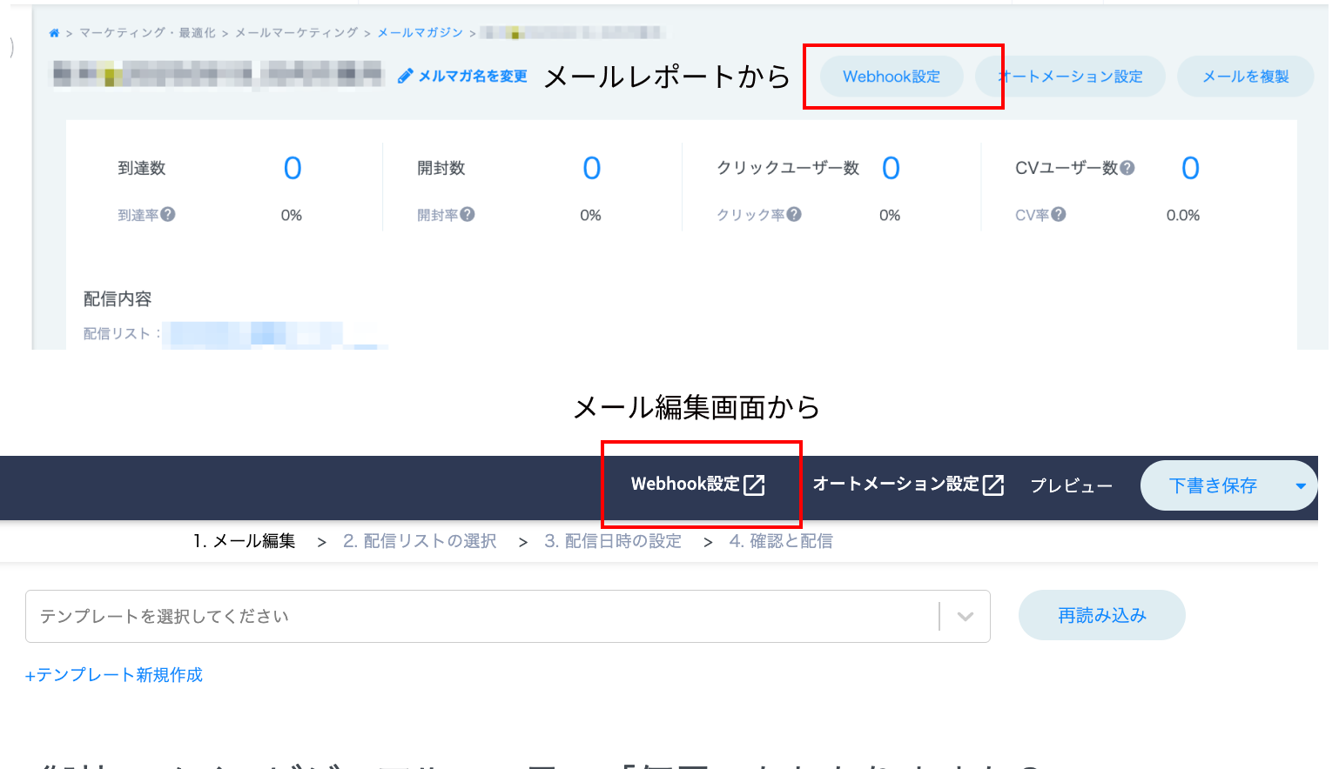Screen dimensions: 1339x769
Task: Click help icon beside 到達率
Action: point(168,214)
